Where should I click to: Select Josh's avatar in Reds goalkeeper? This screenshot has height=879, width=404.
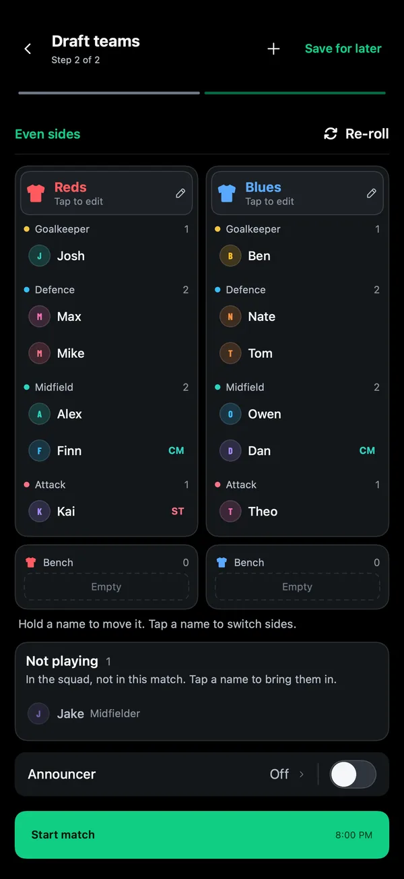[39, 255]
